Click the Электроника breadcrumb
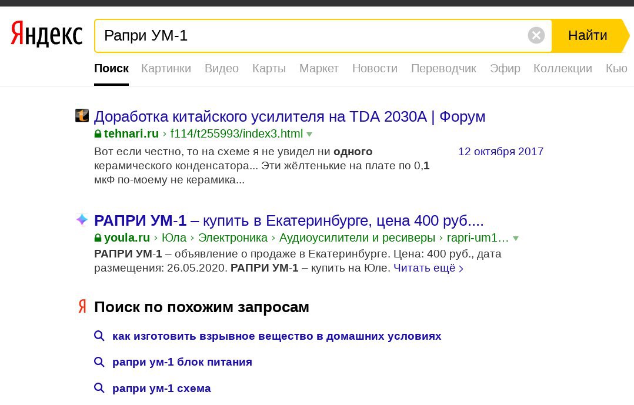This screenshot has width=634, height=405. tap(233, 237)
